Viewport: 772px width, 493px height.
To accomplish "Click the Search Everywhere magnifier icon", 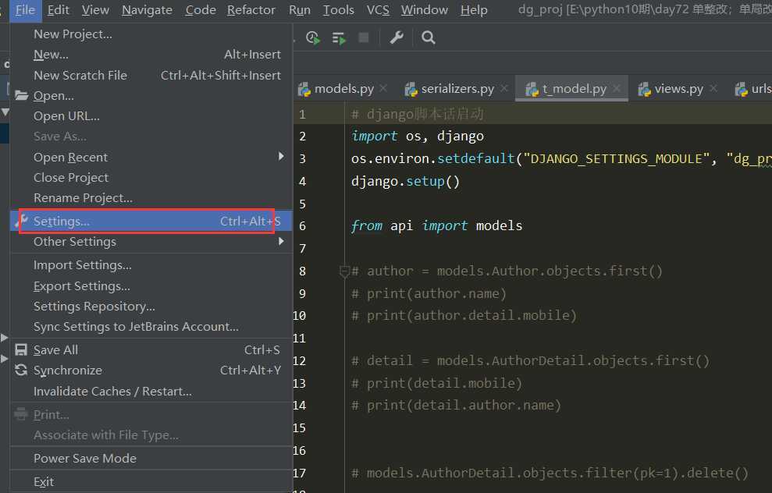I will tap(429, 37).
